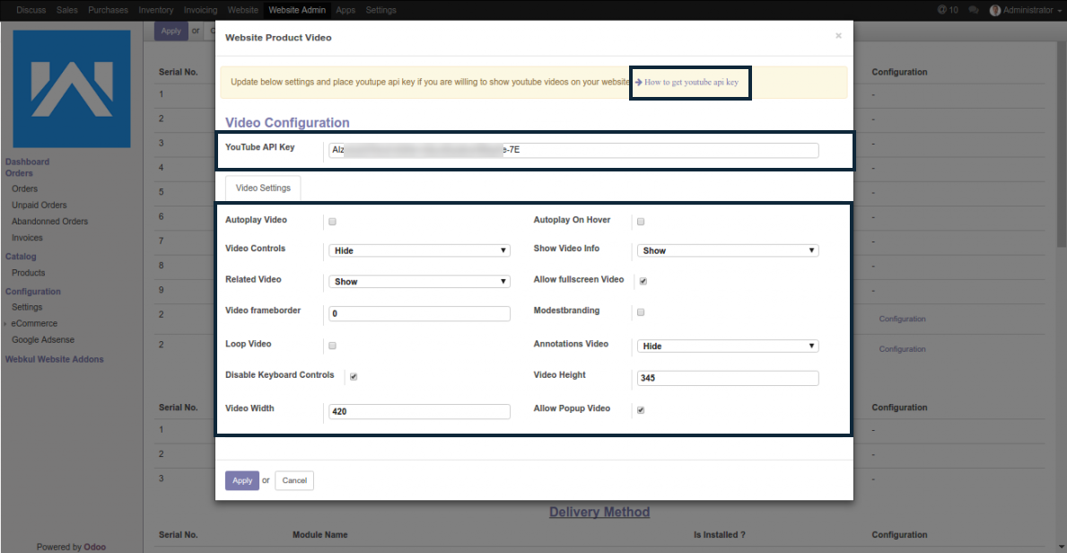Uncheck Allow fullscreen Video
Viewport: 1067px width, 553px height.
click(x=642, y=281)
